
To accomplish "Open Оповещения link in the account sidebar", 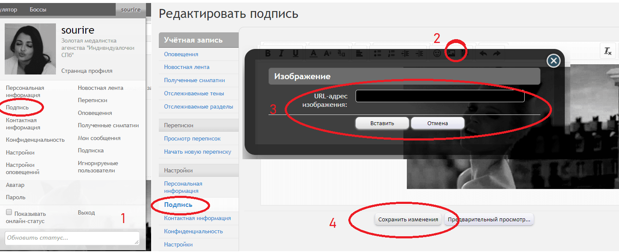I will pos(181,54).
